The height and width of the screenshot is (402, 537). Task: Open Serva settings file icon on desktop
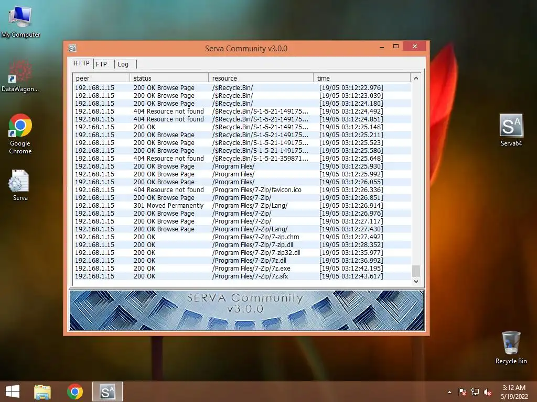click(x=20, y=185)
